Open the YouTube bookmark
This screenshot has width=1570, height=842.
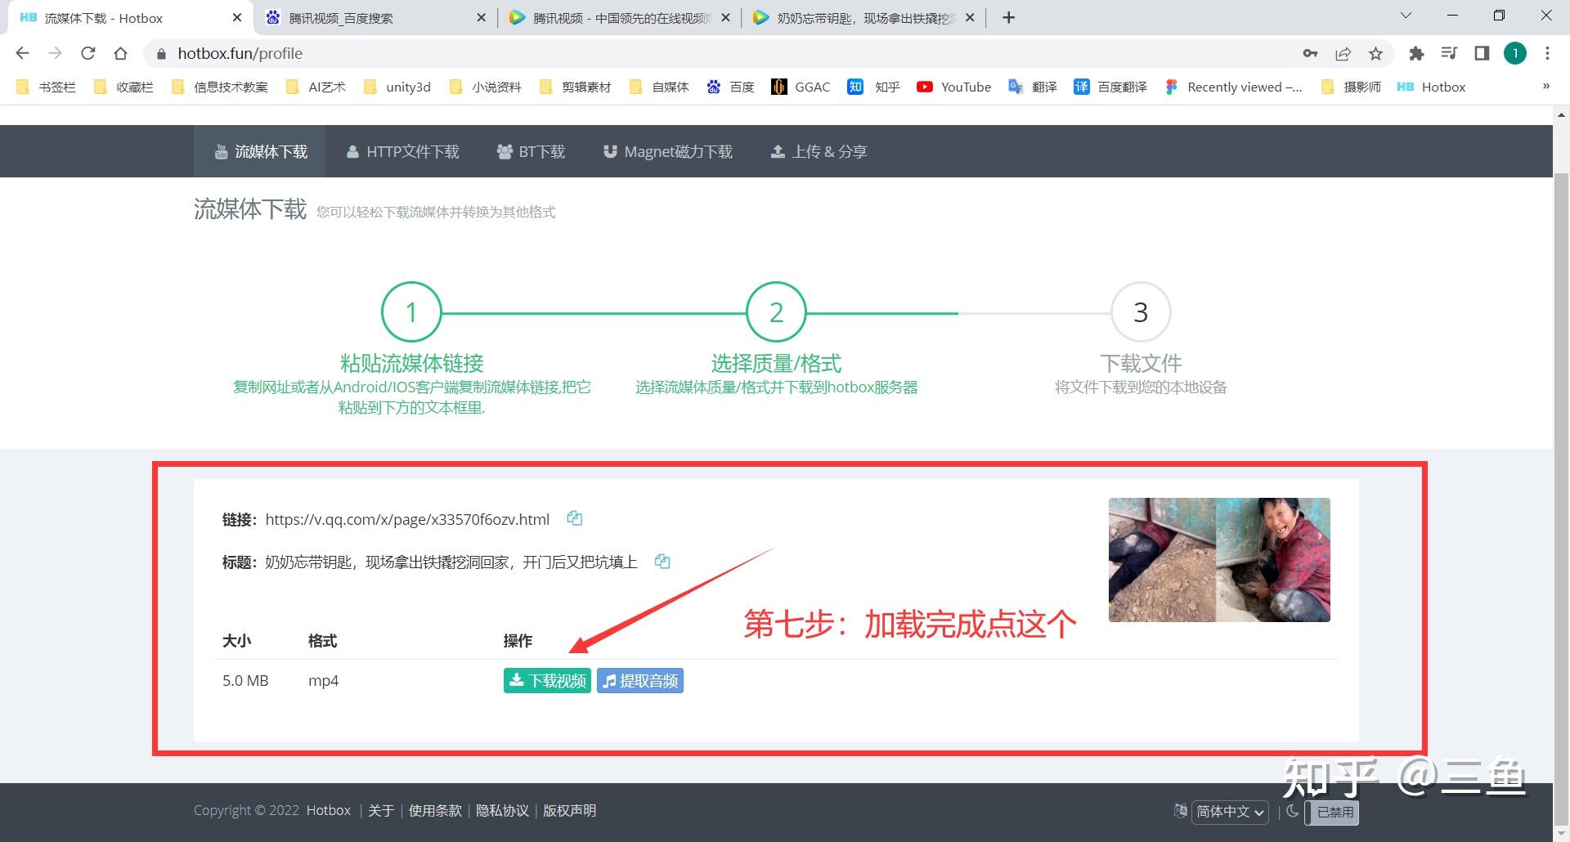(954, 87)
